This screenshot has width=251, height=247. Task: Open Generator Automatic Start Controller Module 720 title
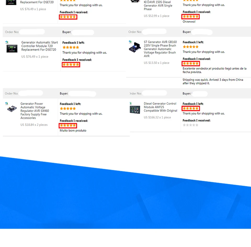39,46
